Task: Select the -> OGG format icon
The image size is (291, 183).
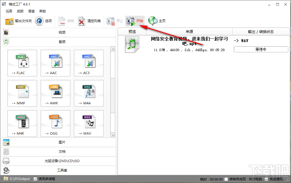Action: tap(55, 124)
